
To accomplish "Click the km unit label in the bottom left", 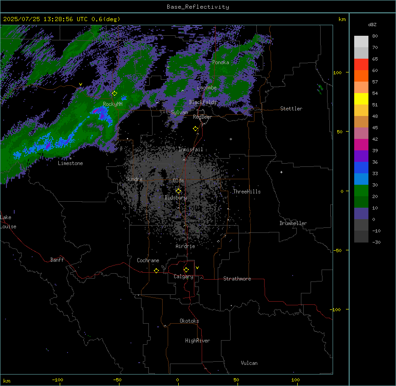I will [7, 381].
